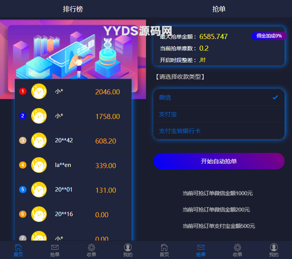Select the la**en row with 339.00
292x259 pixels.
pos(73,165)
